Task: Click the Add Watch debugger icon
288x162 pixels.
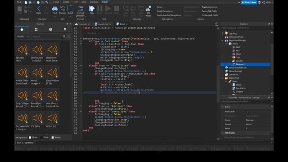Action: coord(148,9)
